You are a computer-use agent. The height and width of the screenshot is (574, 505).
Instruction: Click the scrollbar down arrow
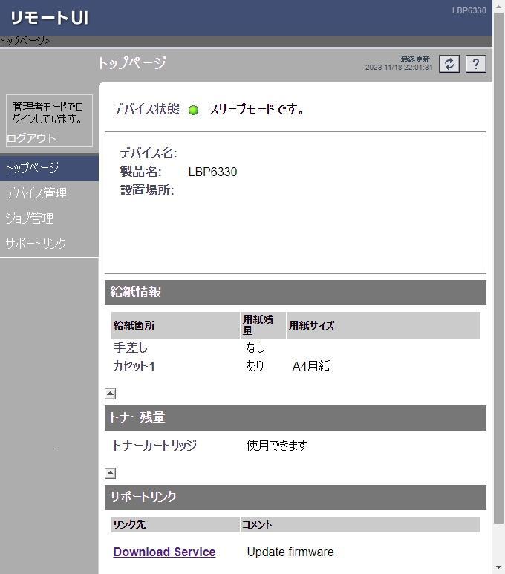point(499,567)
